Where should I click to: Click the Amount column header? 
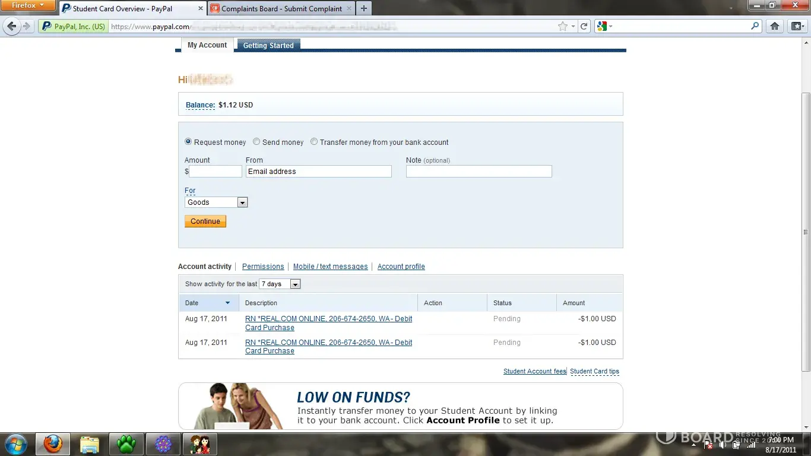[590, 303]
